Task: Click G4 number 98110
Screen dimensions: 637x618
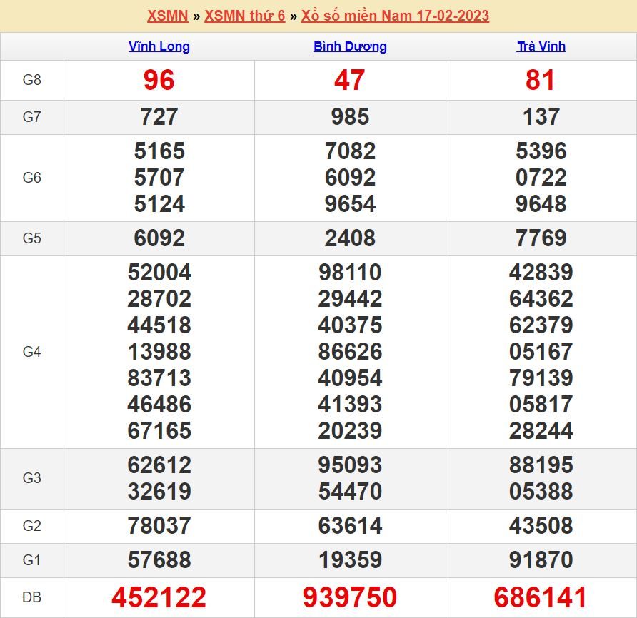Action: [x=350, y=272]
